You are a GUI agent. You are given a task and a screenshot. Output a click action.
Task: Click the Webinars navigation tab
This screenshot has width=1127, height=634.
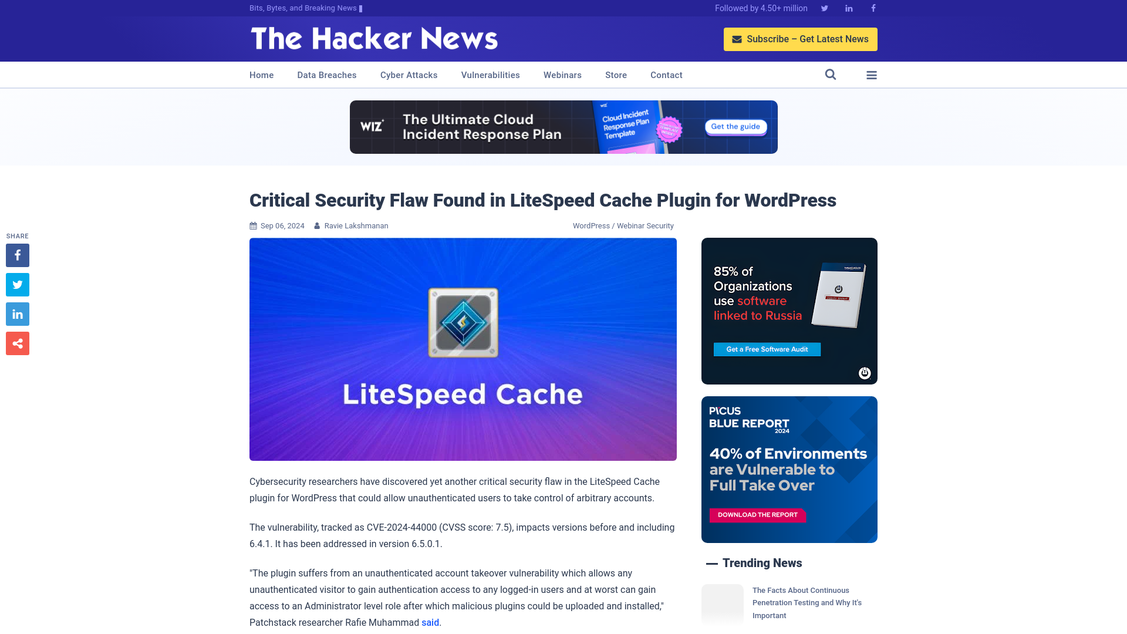click(x=562, y=75)
